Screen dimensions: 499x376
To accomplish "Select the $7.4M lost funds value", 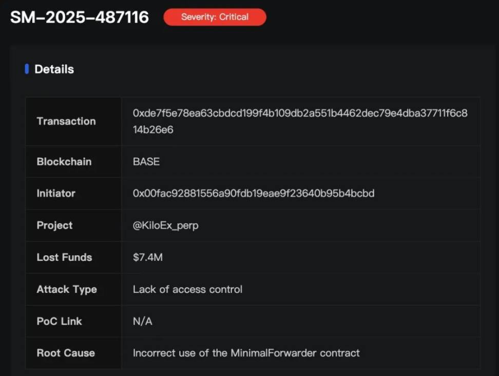I will (x=148, y=257).
